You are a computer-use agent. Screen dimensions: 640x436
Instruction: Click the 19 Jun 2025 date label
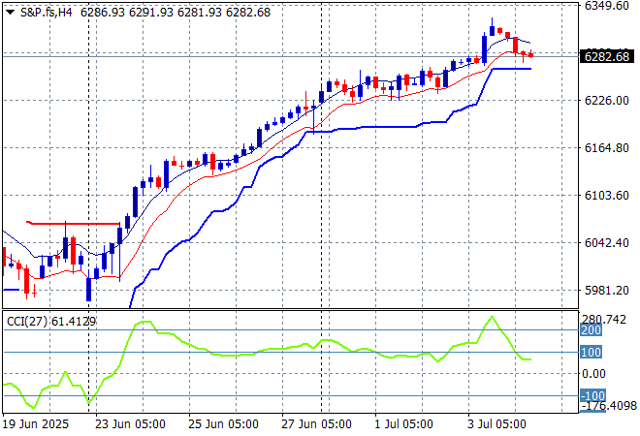click(x=37, y=424)
